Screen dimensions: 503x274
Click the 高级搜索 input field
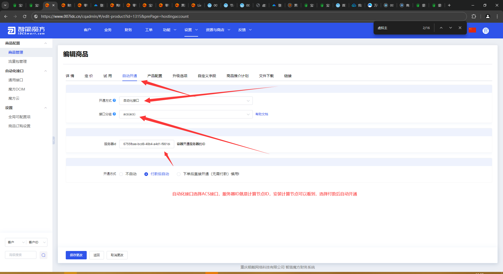click(21, 255)
